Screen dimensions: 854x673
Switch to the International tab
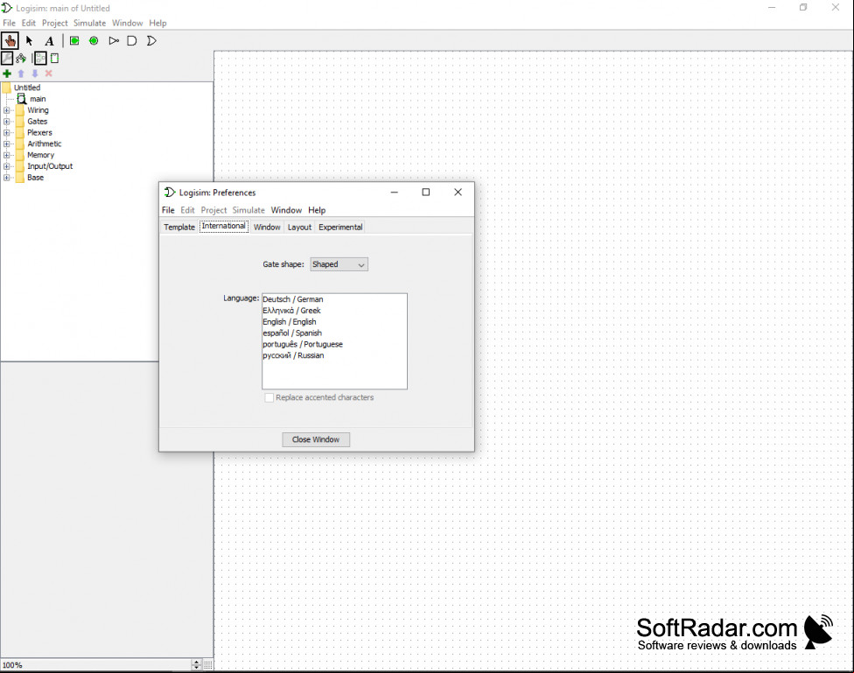pos(224,226)
